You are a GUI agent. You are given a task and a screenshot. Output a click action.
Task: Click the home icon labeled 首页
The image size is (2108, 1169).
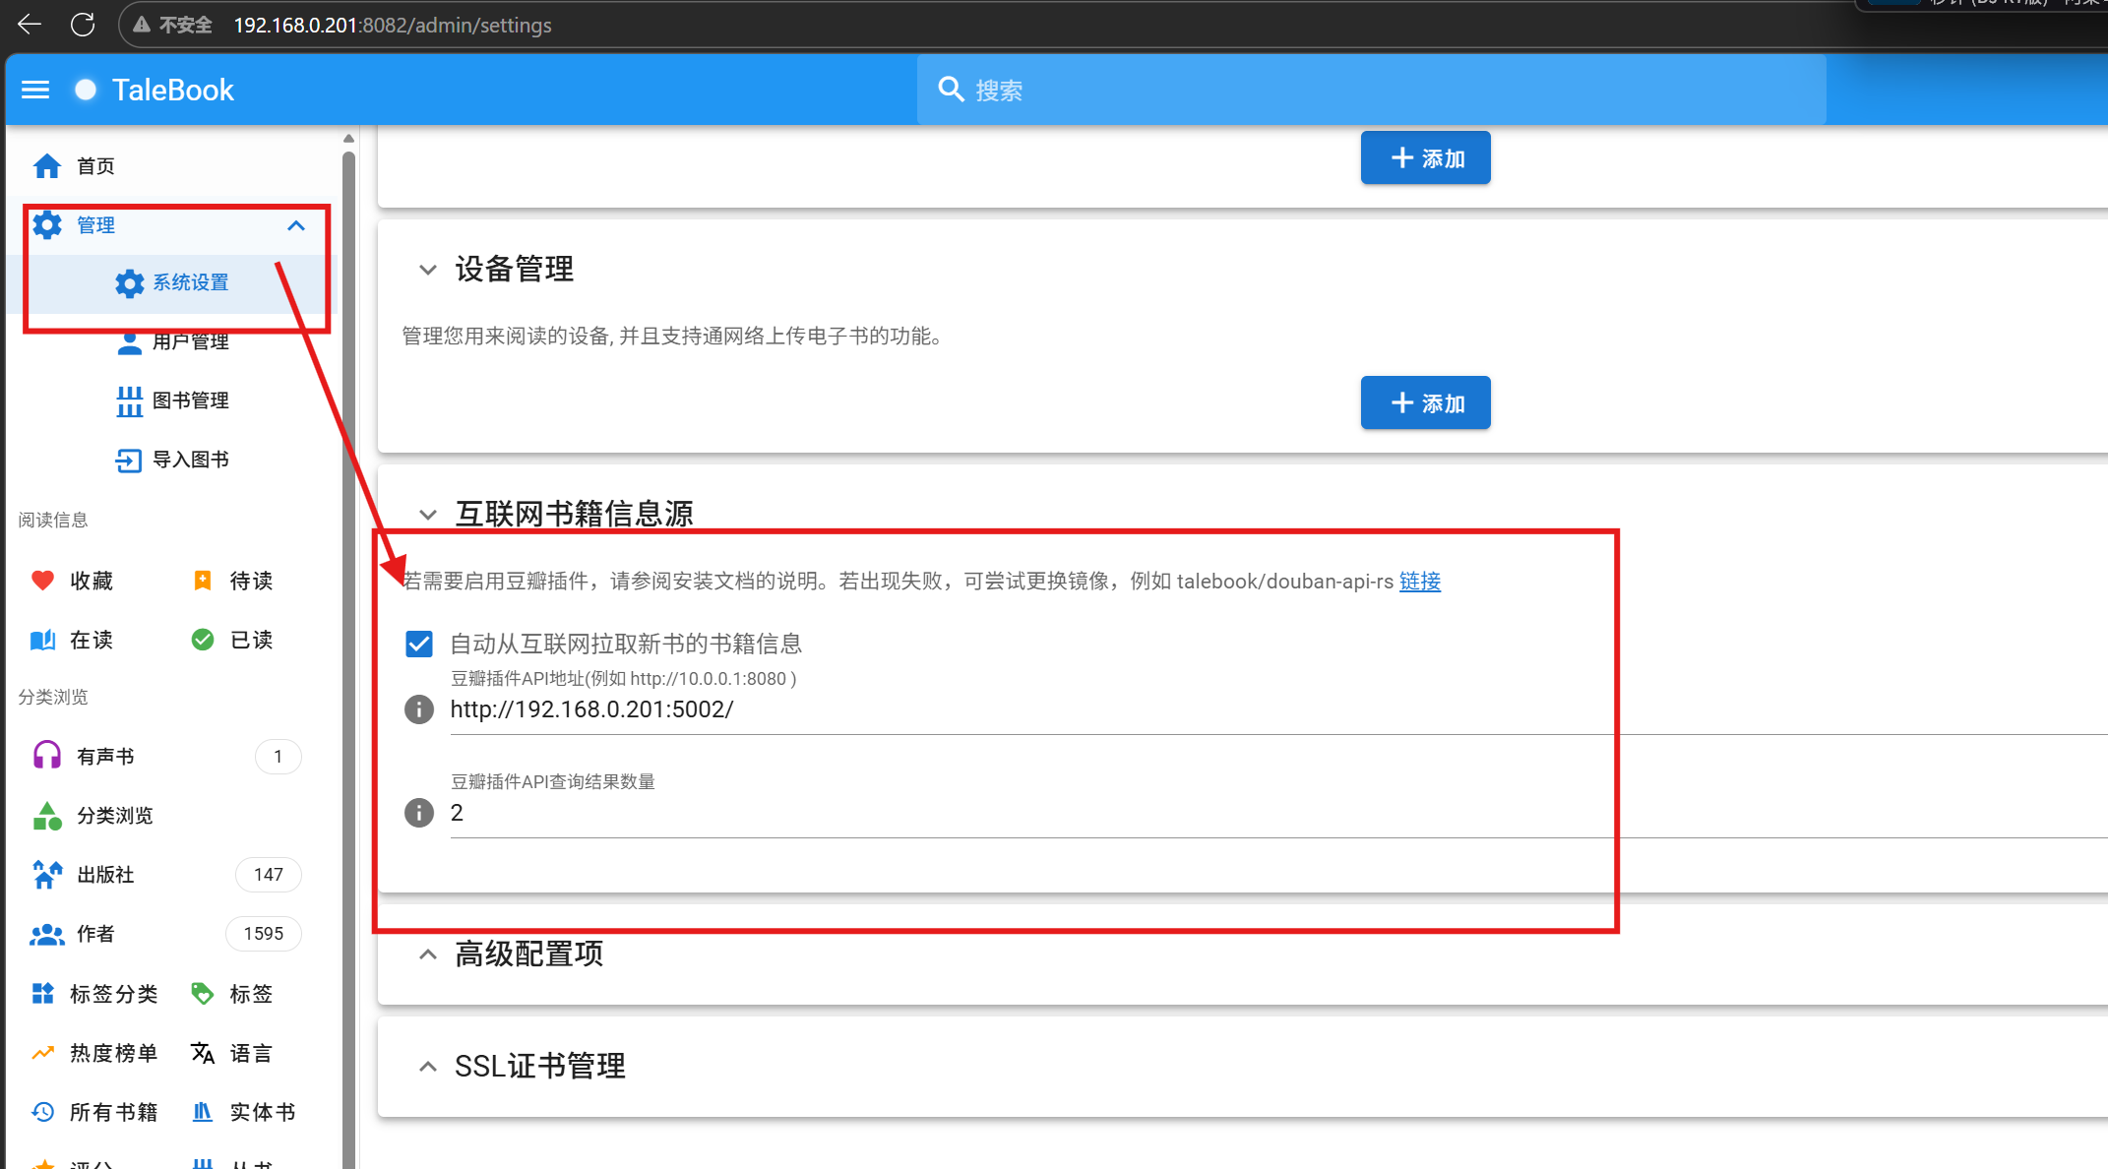(x=47, y=166)
